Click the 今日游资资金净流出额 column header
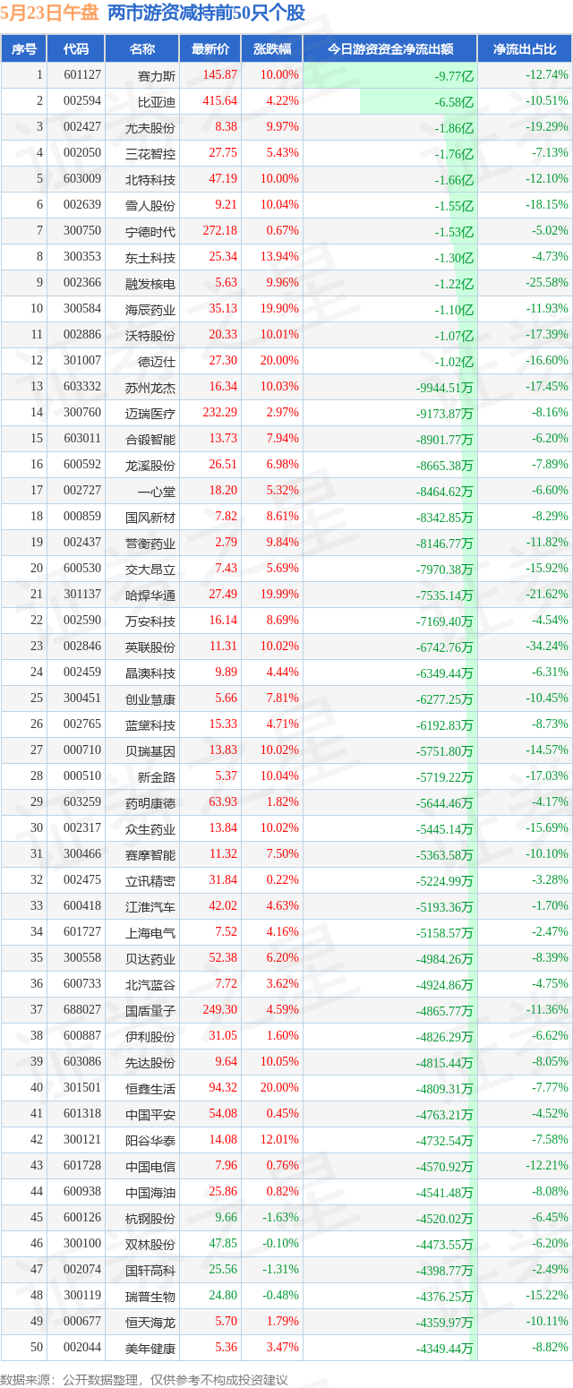 pos(390,49)
